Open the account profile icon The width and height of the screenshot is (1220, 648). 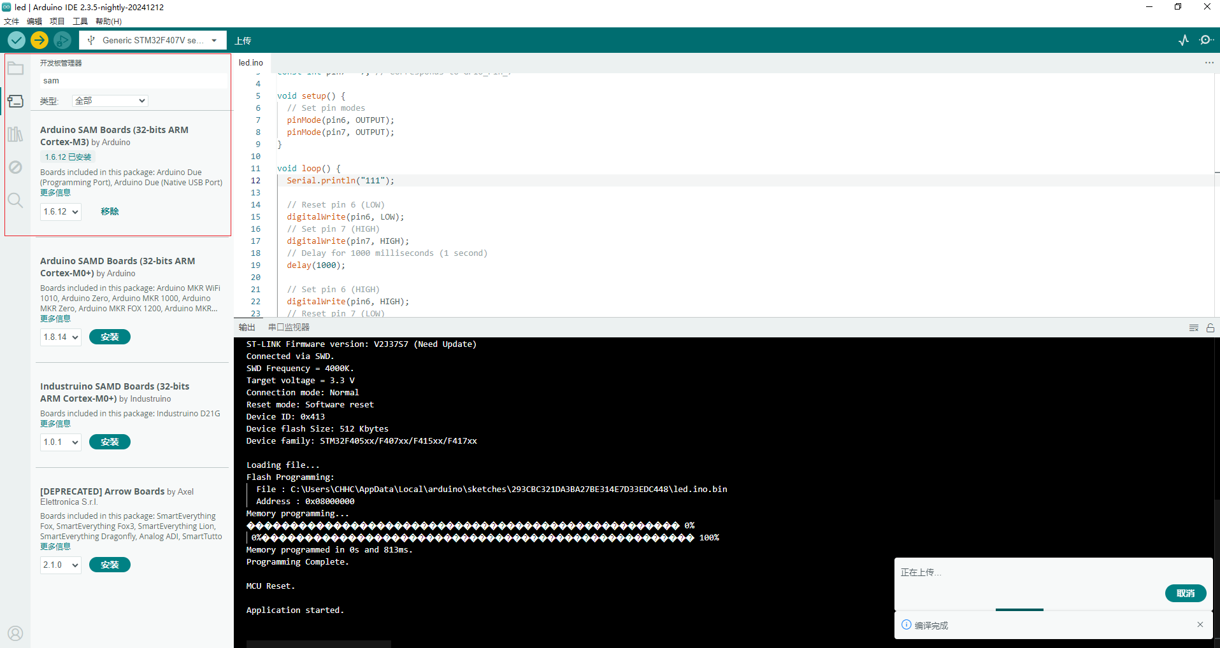(15, 633)
